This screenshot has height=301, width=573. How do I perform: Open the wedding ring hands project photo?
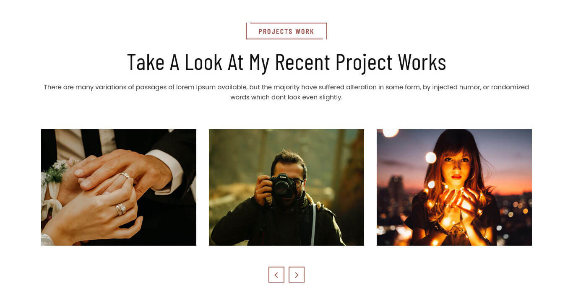pos(119,187)
